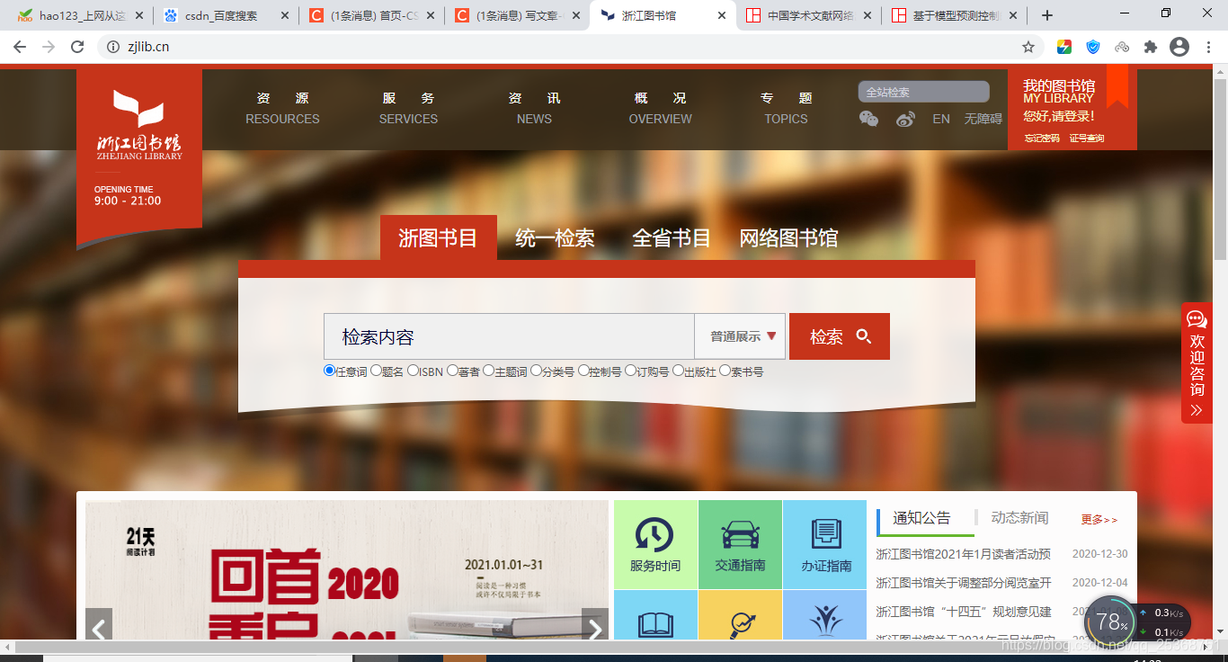The width and height of the screenshot is (1228, 662).
Task: Show previous banner slide arrow
Action: 99,627
